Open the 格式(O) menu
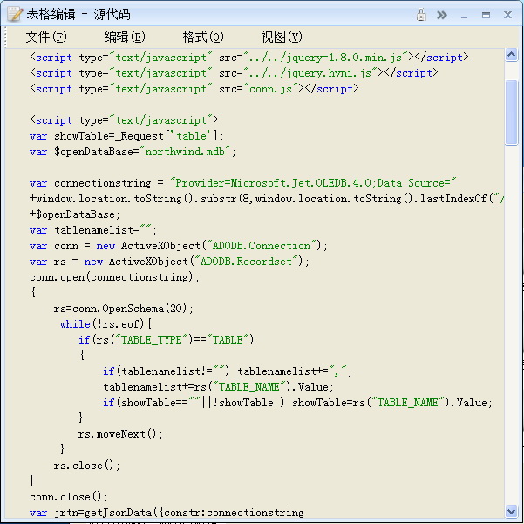524x524 pixels. pos(203,37)
